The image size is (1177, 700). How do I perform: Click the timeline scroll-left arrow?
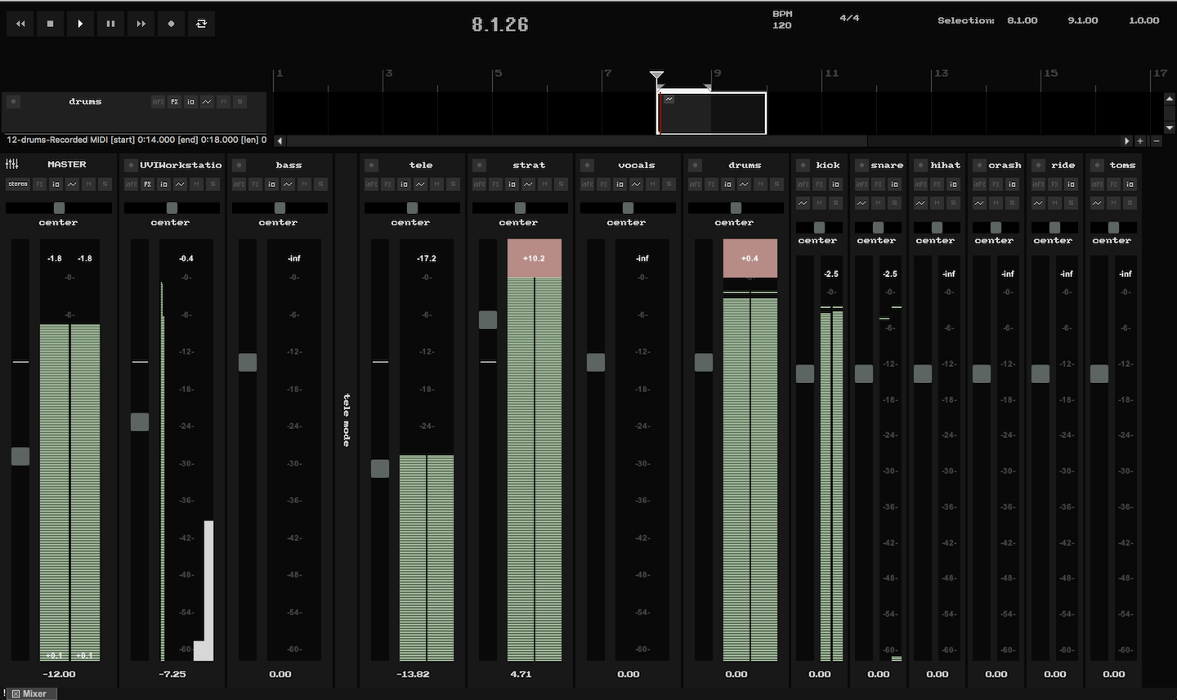tap(280, 140)
